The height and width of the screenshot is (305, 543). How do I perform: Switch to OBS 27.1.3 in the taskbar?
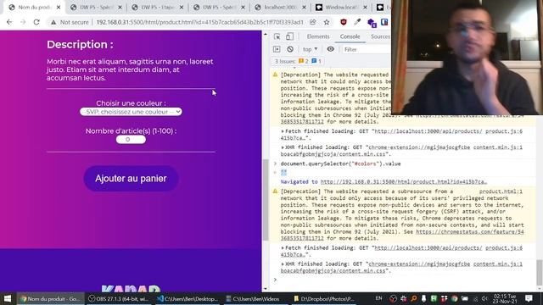click(x=119, y=298)
